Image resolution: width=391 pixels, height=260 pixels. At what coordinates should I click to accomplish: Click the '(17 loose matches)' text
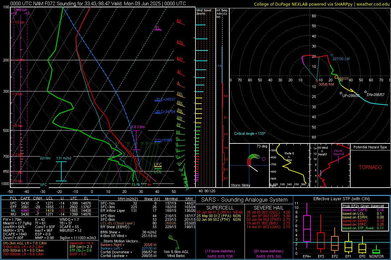click(x=220, y=251)
